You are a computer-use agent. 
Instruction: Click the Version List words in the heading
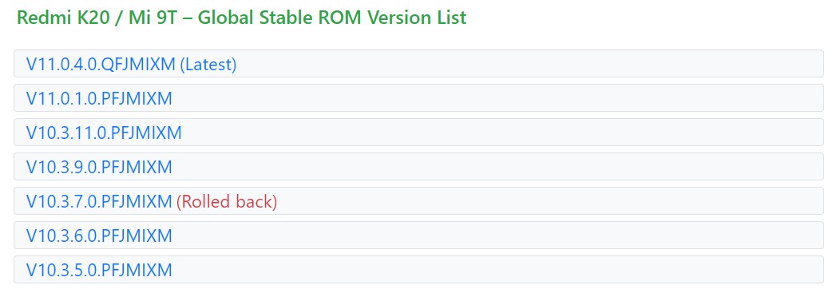click(x=415, y=17)
